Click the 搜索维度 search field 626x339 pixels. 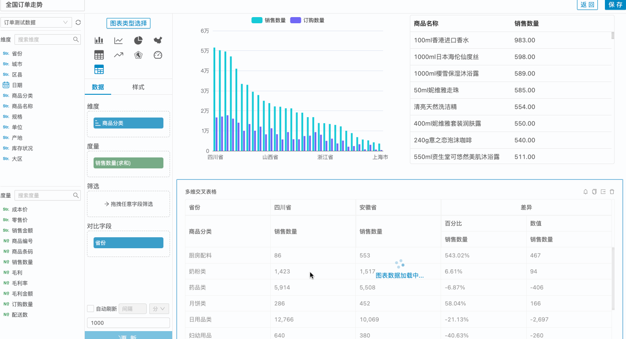45,39
